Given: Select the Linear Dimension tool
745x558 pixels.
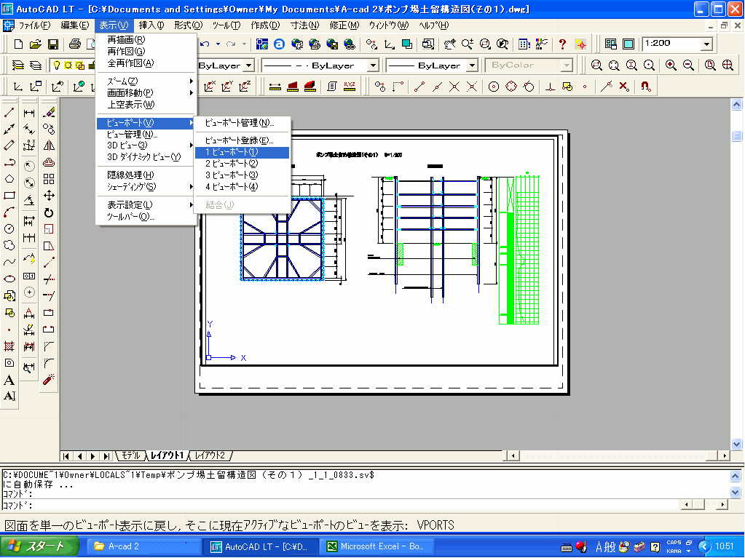Looking at the screenshot, I should [x=29, y=113].
